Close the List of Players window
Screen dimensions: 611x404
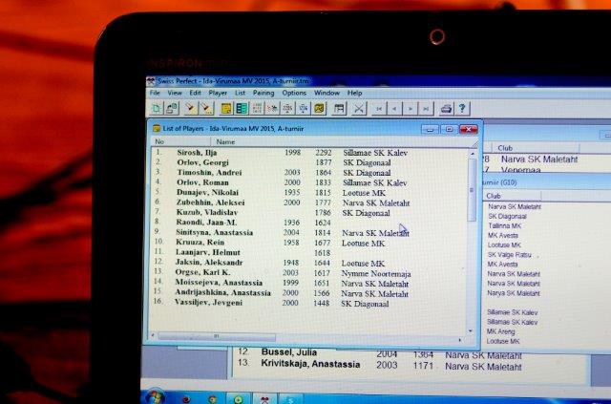click(x=468, y=129)
